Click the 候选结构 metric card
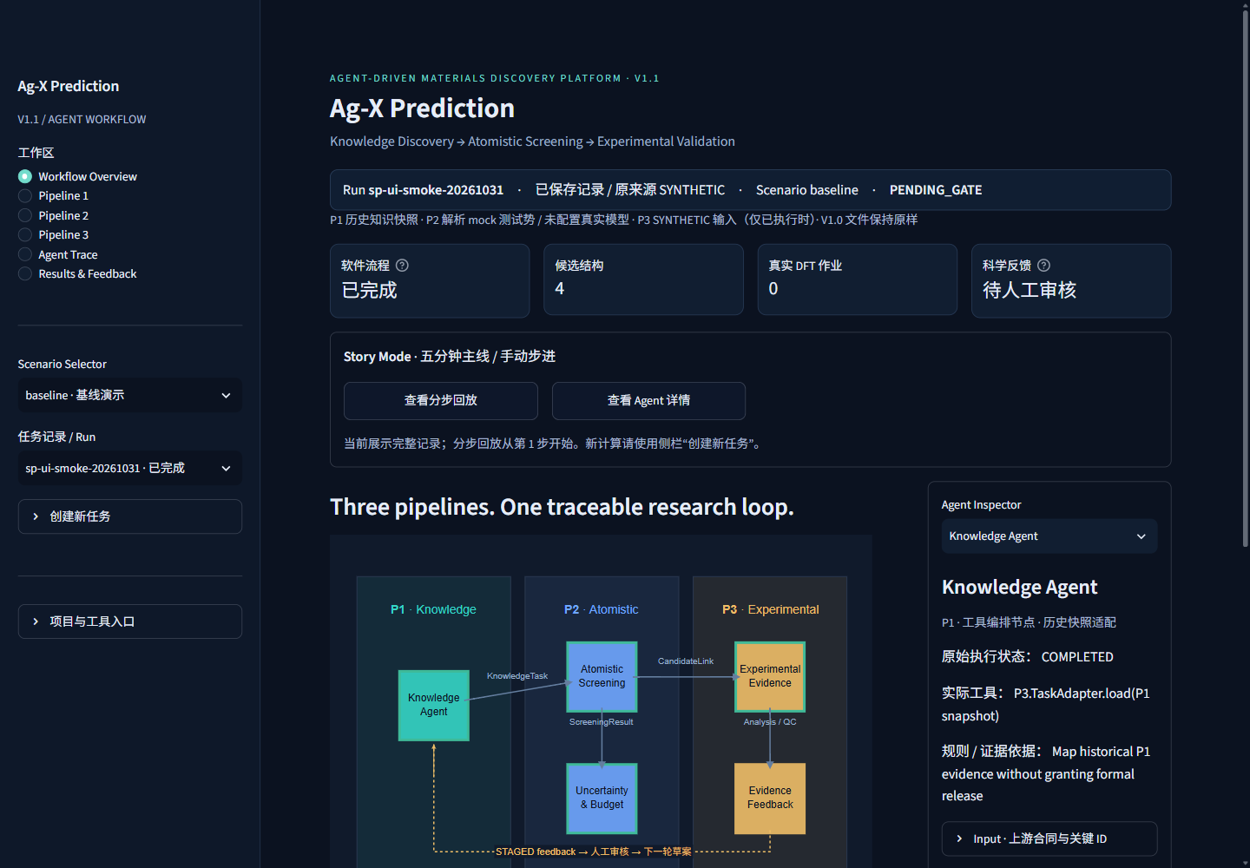Viewport: 1250px width, 868px height. click(643, 279)
